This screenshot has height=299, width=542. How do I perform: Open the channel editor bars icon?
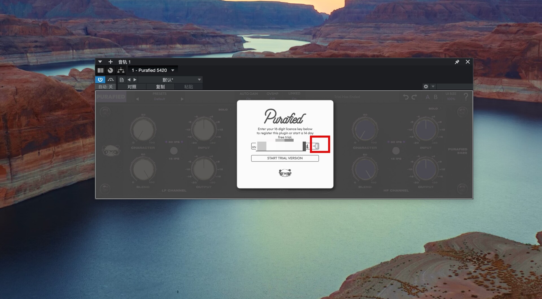pyautogui.click(x=100, y=70)
